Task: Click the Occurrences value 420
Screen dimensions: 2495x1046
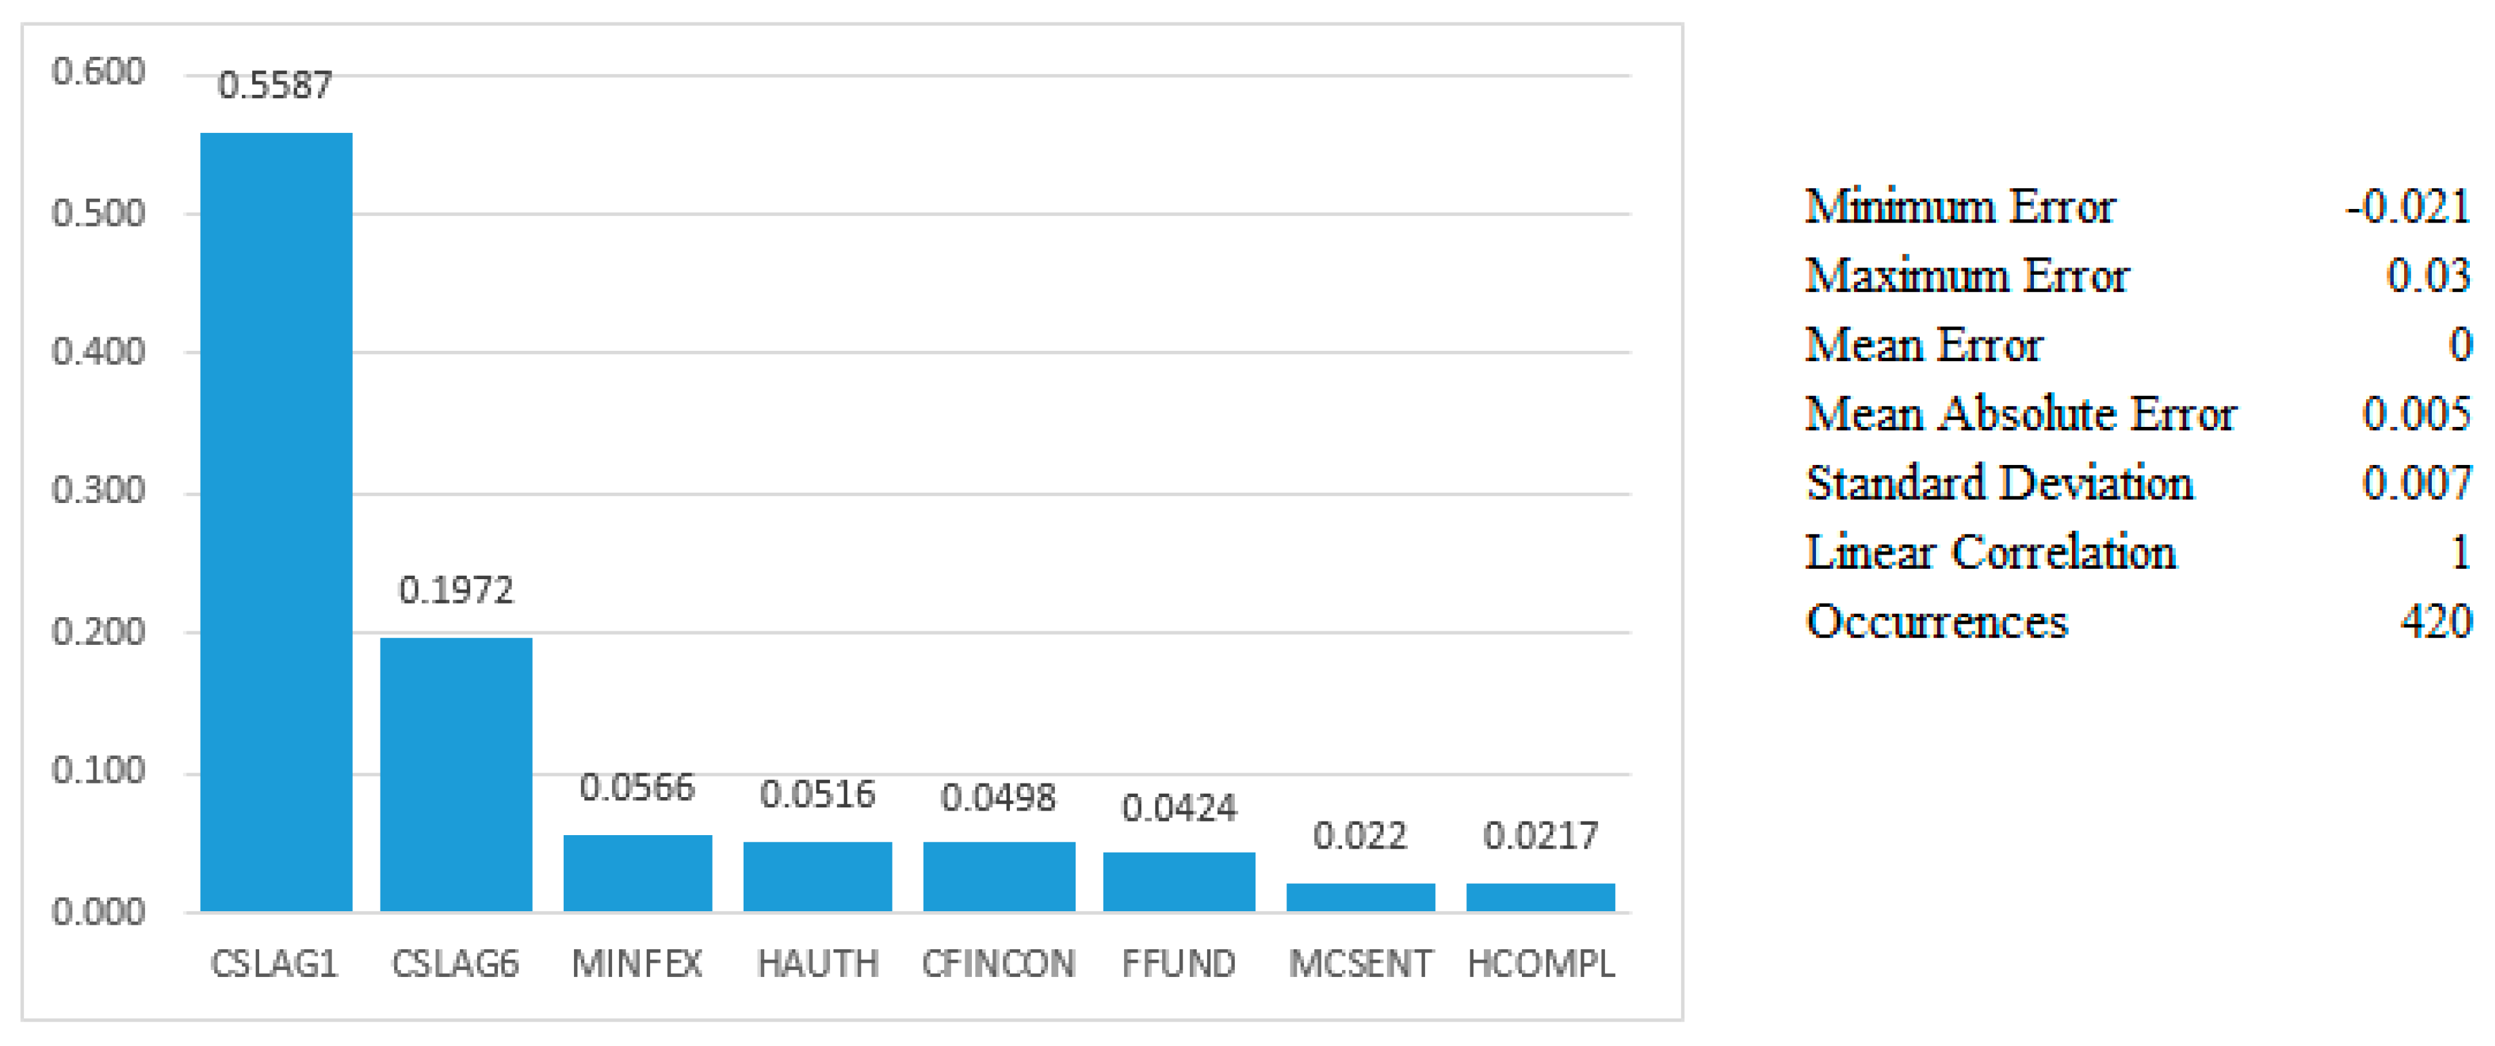Action: pyautogui.click(x=2436, y=622)
